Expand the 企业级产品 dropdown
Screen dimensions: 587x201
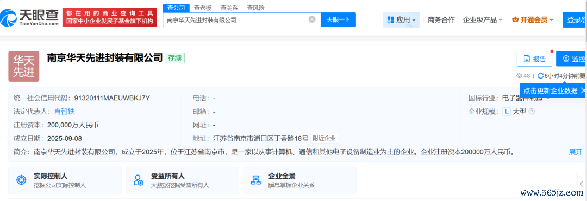point(483,20)
